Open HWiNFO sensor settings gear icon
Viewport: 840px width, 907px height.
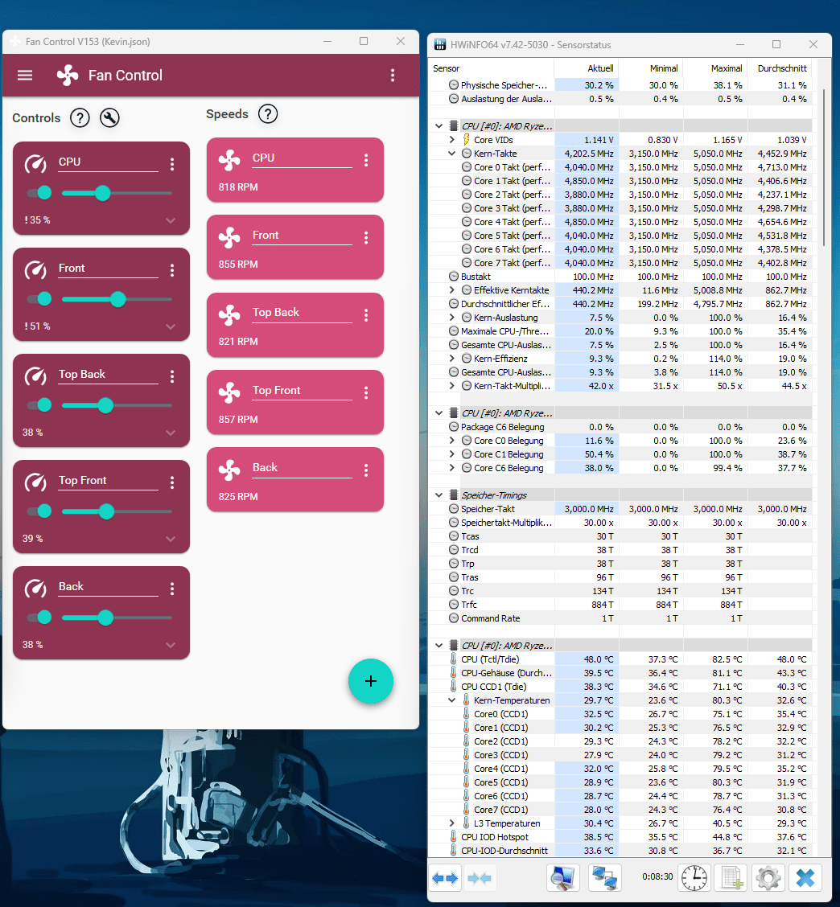768,878
